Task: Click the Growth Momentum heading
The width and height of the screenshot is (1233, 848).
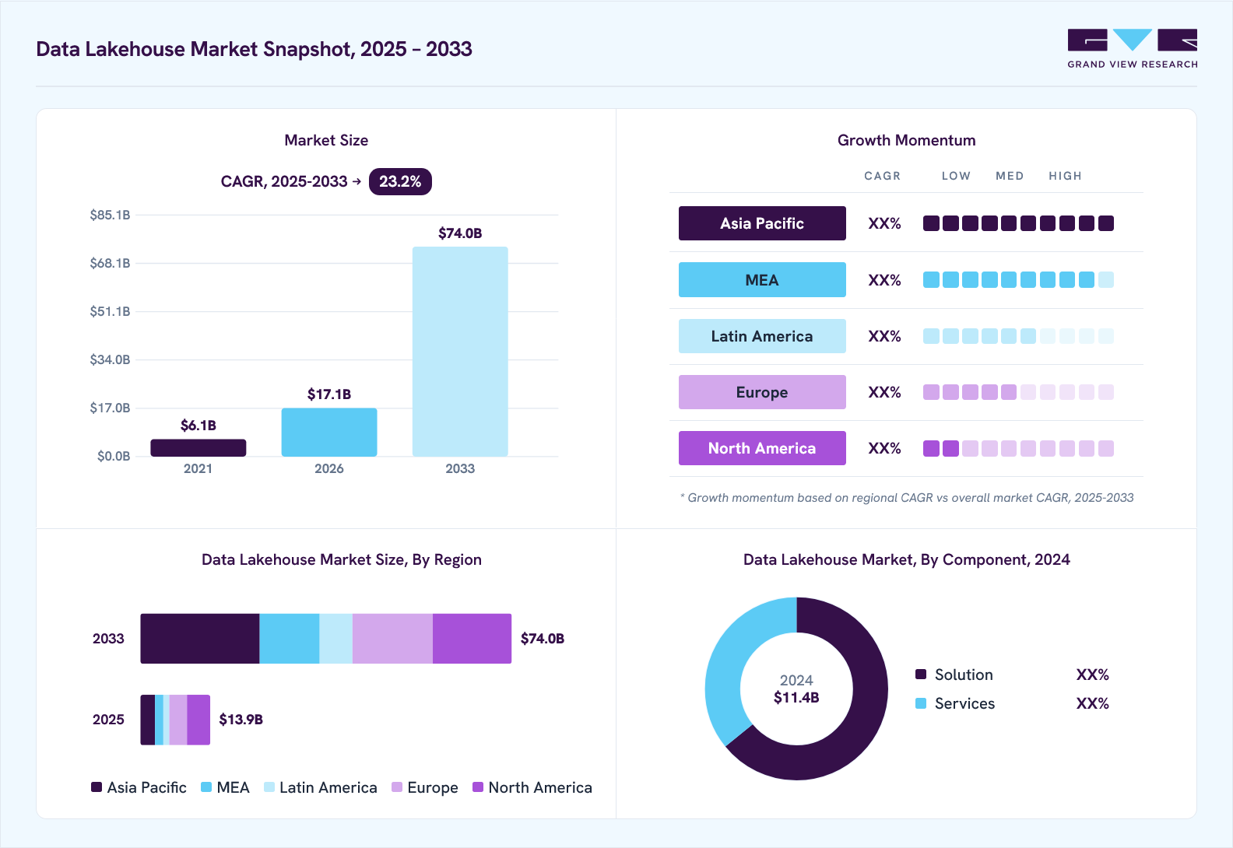Action: click(x=906, y=140)
